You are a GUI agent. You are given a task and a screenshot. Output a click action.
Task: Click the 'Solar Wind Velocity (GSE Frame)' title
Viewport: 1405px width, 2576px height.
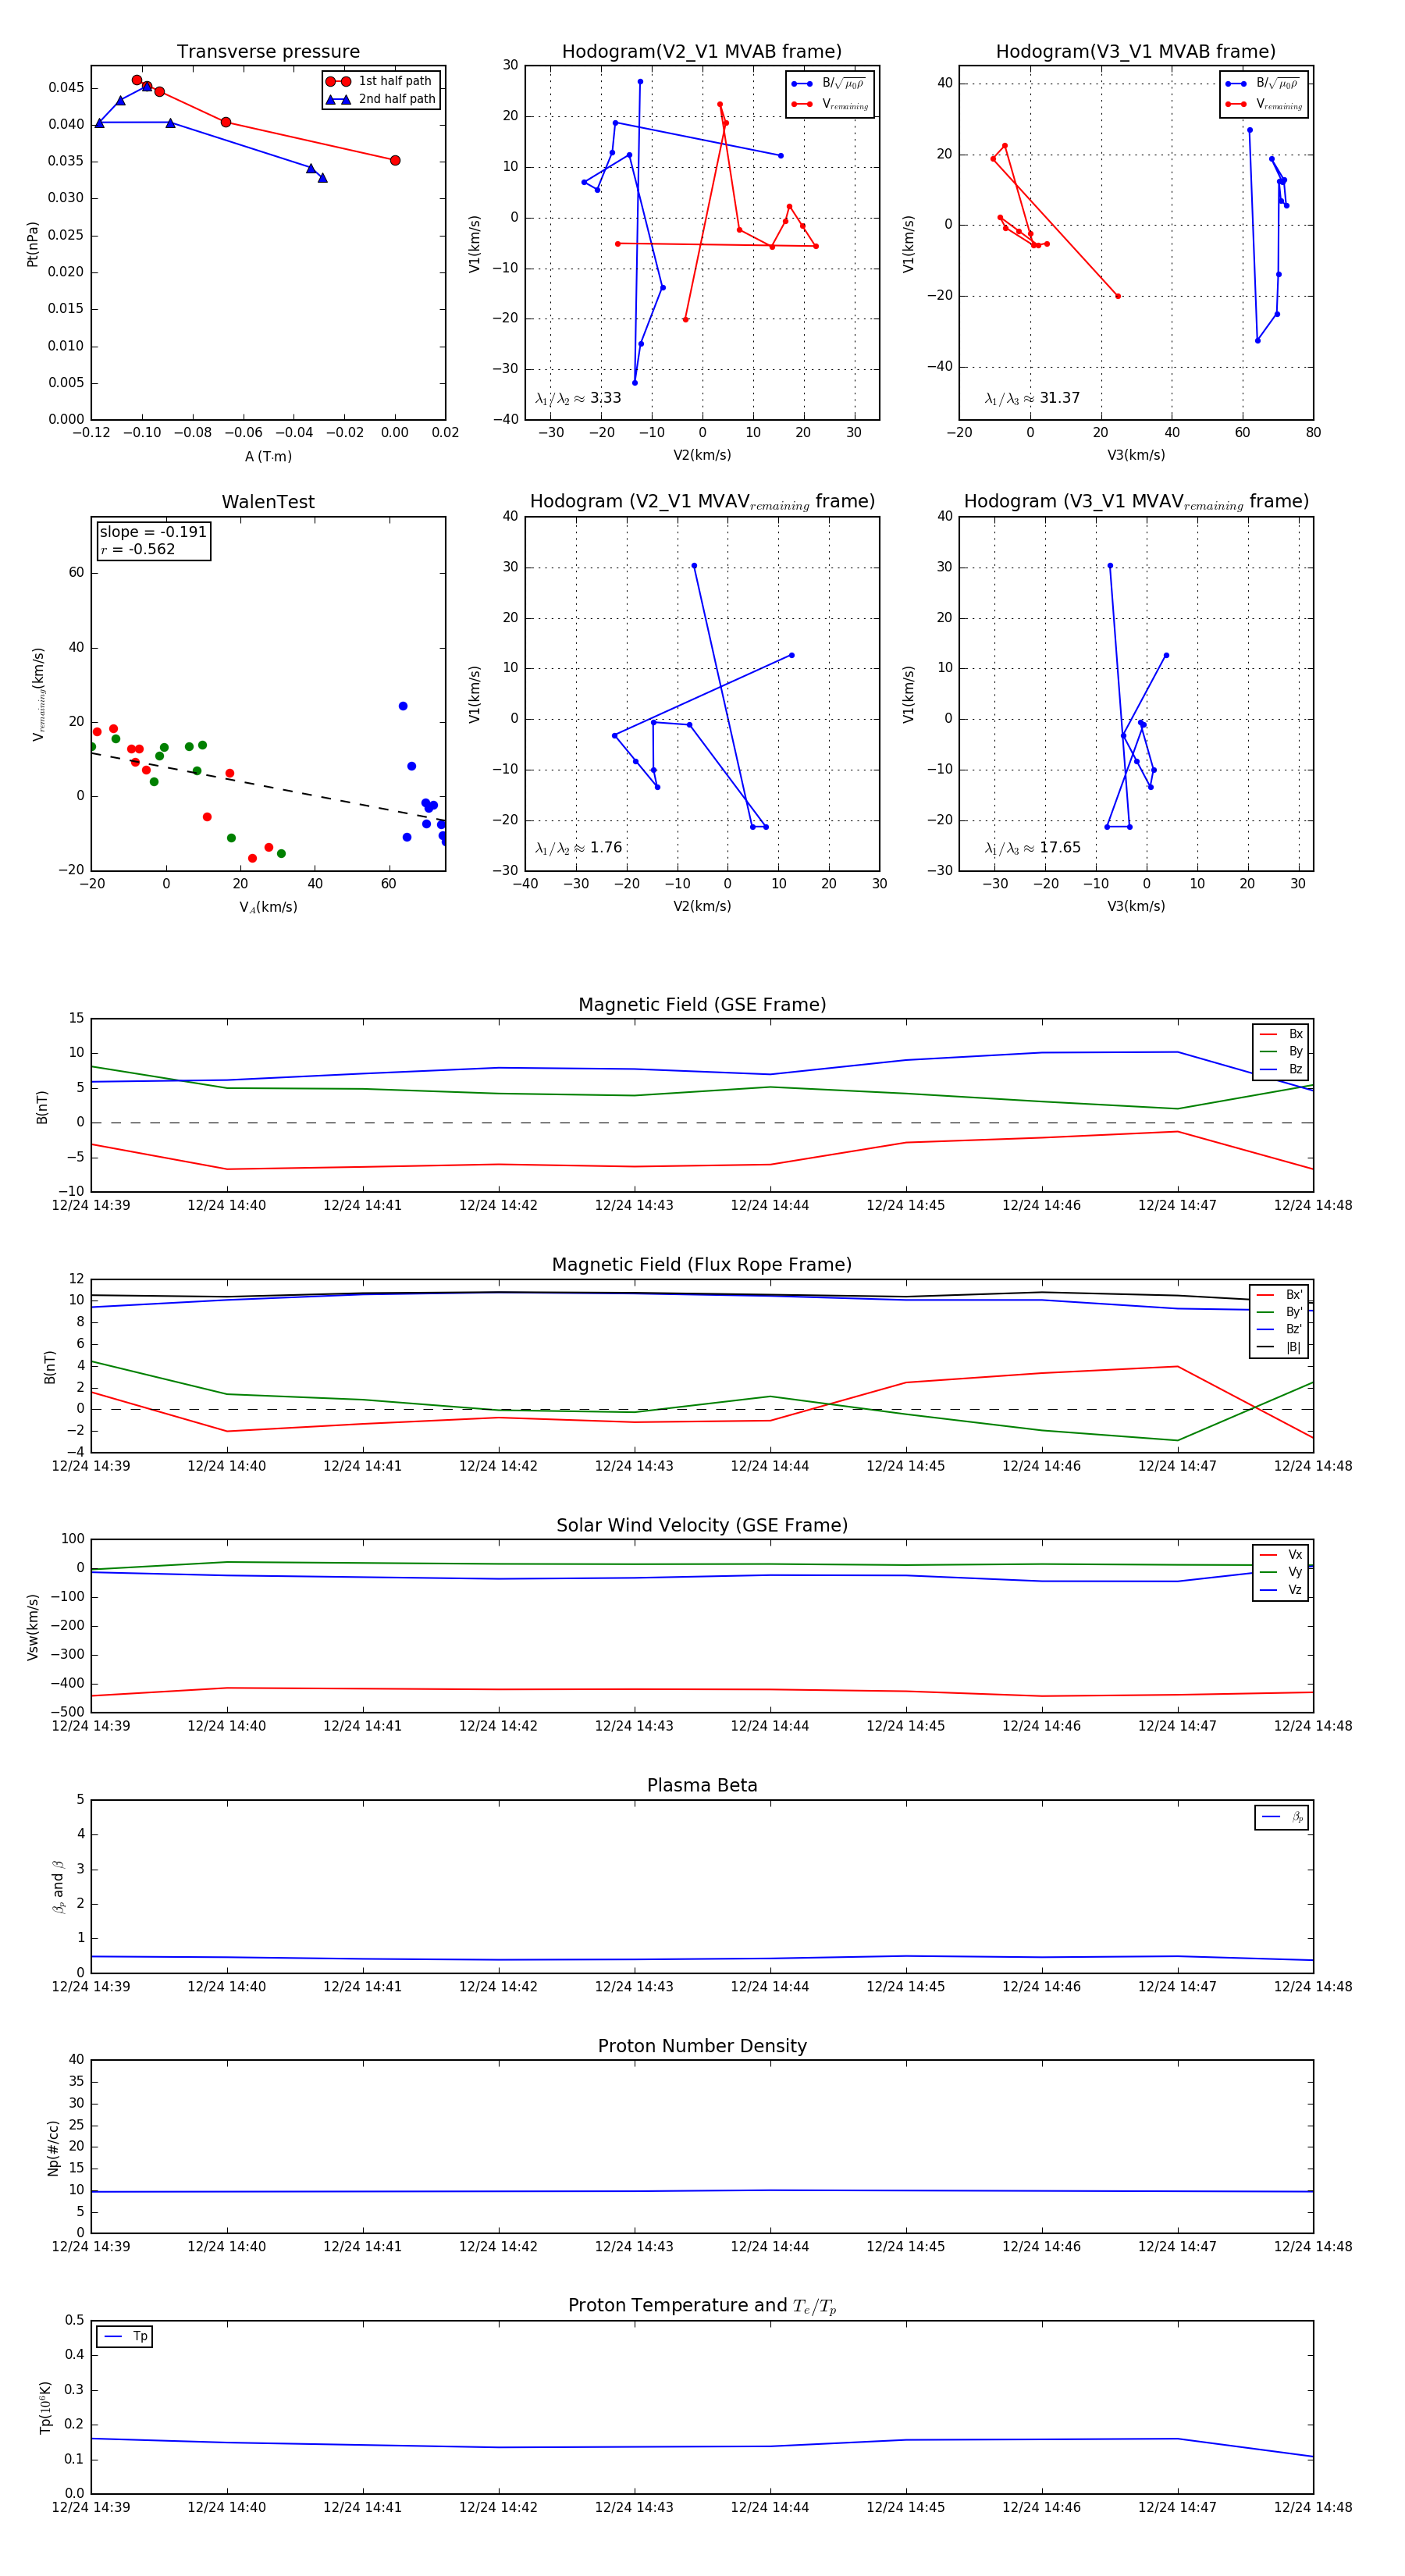click(x=702, y=1526)
